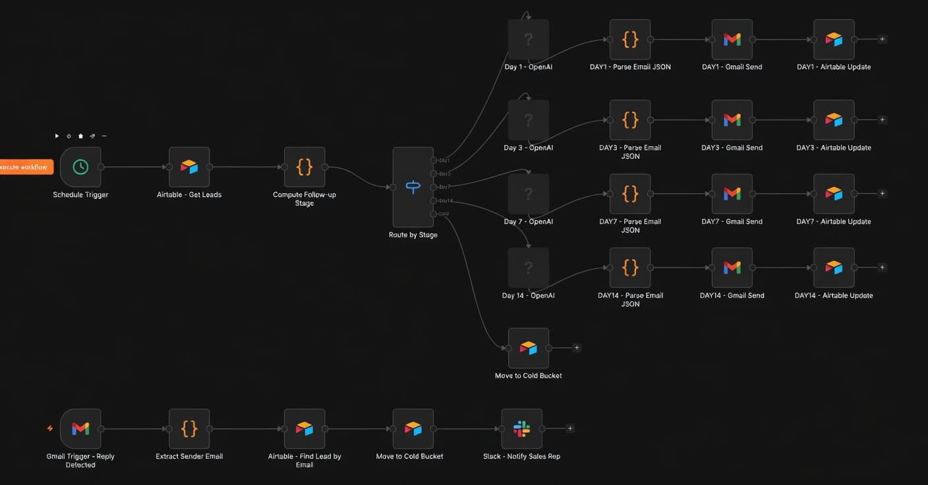Add a node after DAY1 - Airtable Update
The height and width of the screenshot is (485, 928).
[x=882, y=39]
